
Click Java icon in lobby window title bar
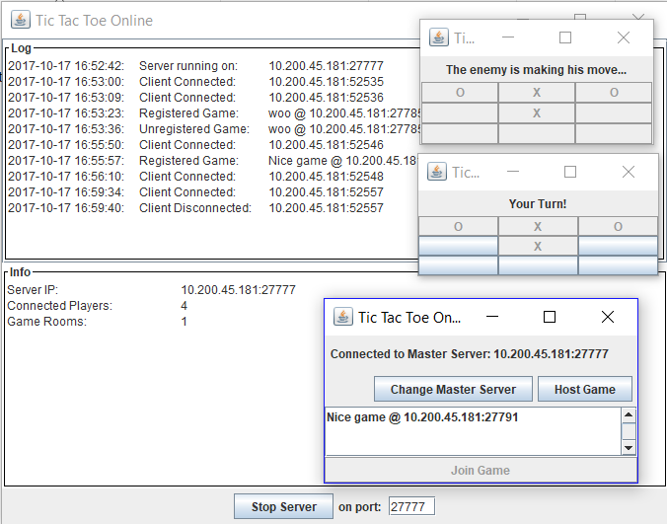342,317
